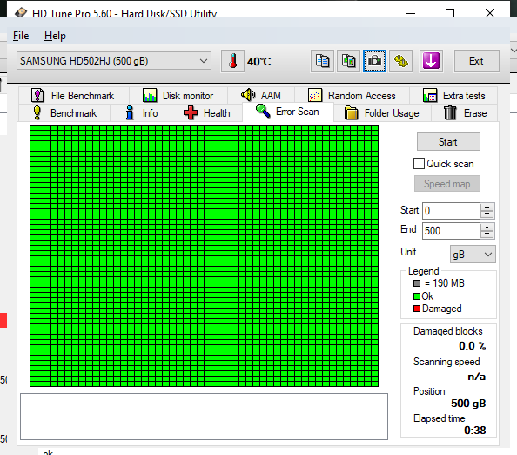517x455 pixels.
Task: Click the Start scan button
Action: 448,142
